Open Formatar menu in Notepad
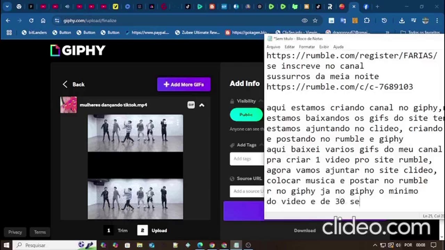Screen dimensions: 445x250 [x=307, y=47]
